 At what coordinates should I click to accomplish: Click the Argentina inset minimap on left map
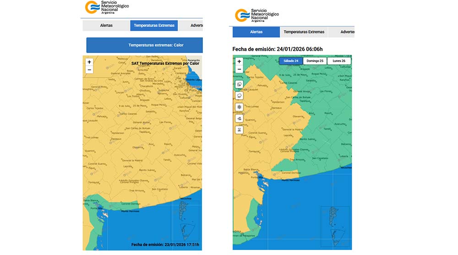tap(186, 219)
